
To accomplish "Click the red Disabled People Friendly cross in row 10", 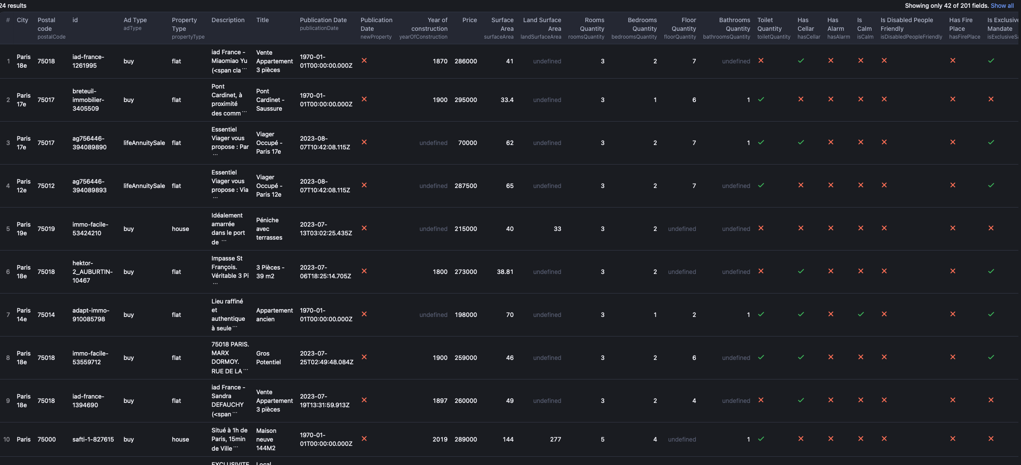I will click(884, 439).
